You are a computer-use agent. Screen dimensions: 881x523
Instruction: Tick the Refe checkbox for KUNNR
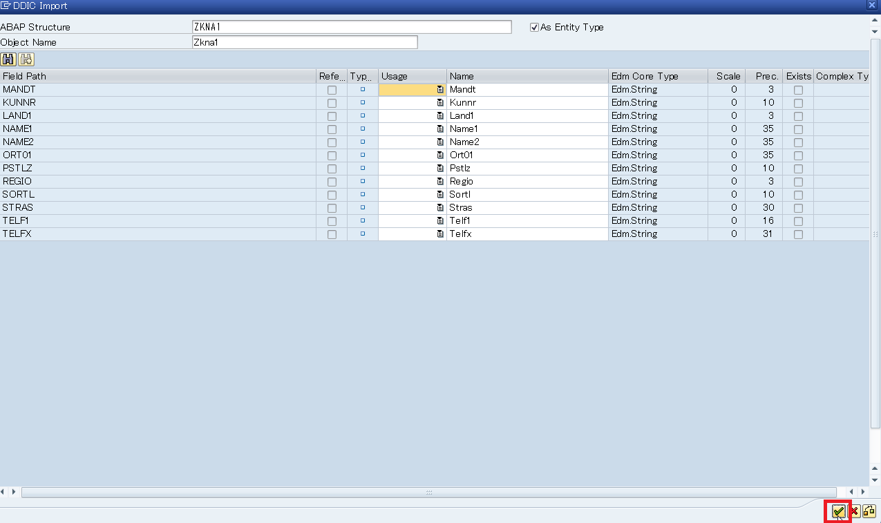332,103
